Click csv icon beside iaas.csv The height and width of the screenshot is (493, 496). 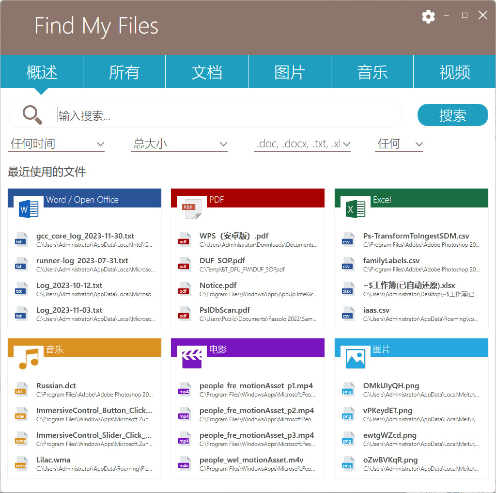pyautogui.click(x=348, y=314)
